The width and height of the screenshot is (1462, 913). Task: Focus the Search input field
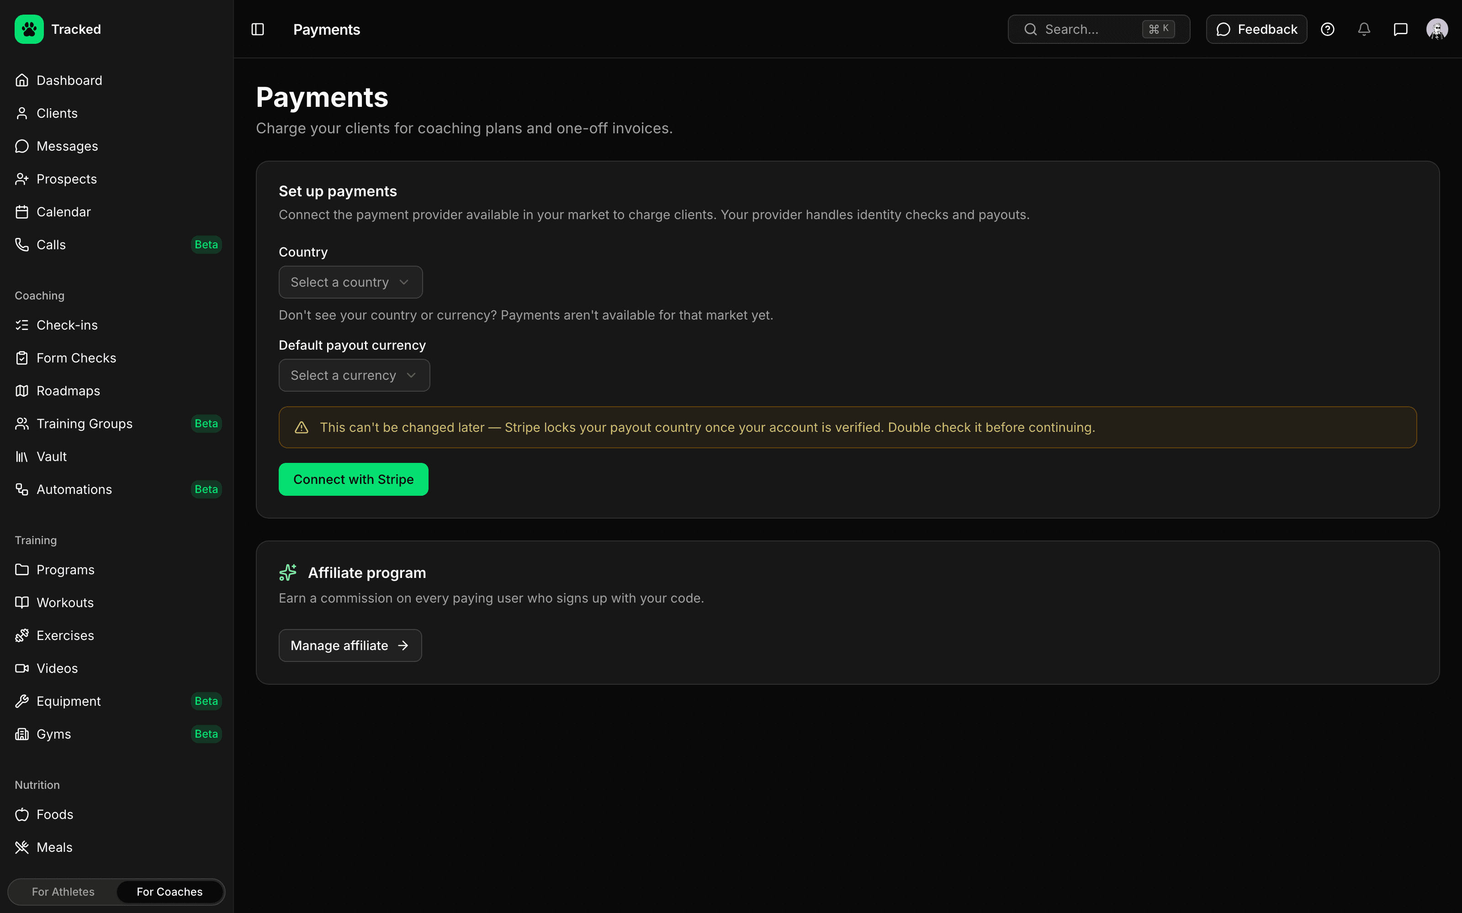1099,29
